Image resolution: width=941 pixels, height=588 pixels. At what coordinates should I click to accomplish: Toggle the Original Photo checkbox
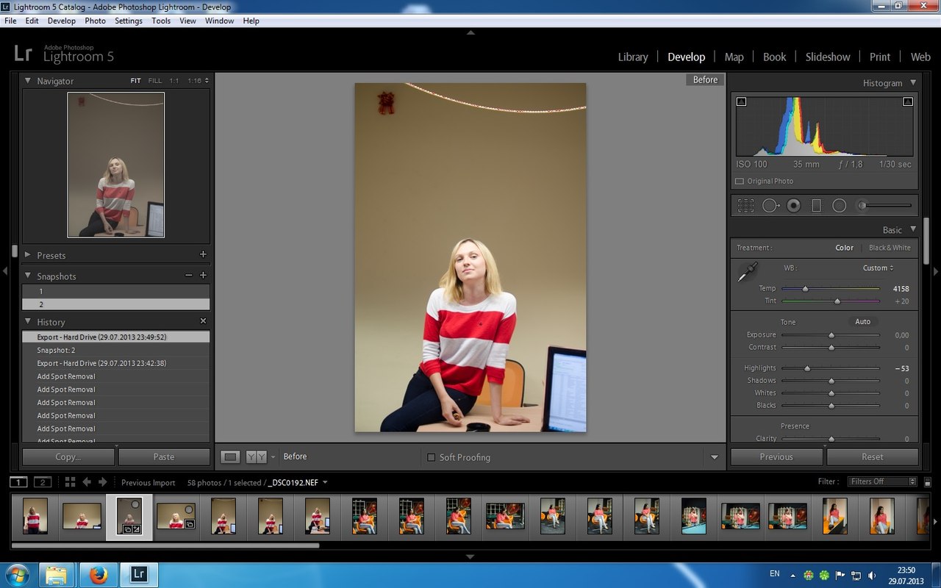740,181
